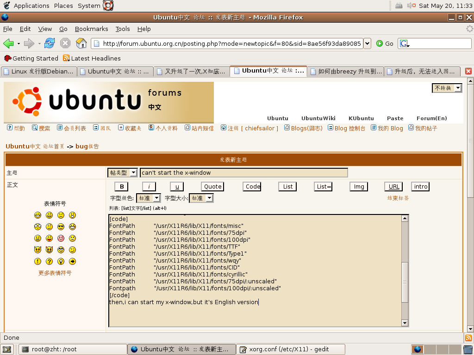Open the Forum(En) link
The height and width of the screenshot is (355, 474).
coord(432,118)
